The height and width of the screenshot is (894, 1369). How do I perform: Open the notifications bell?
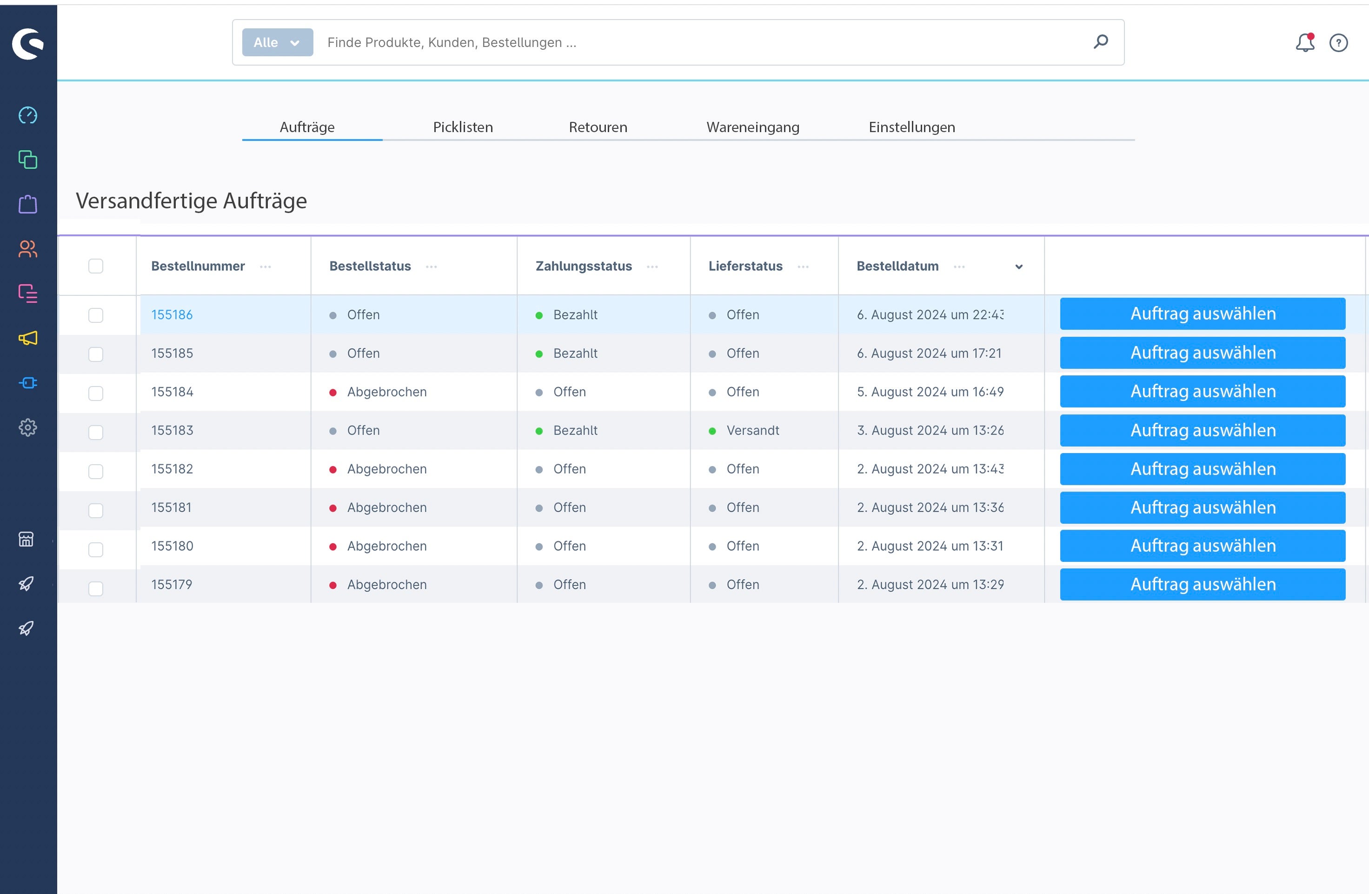coord(1305,43)
